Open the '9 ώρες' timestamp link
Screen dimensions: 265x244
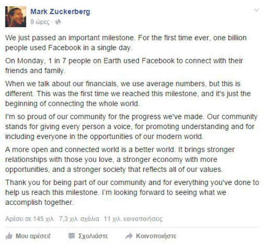point(40,22)
